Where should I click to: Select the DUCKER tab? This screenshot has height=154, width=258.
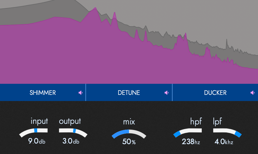215,92
